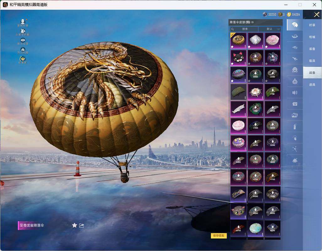Open the 默认 sort dropdown
The image size is (322, 251).
click(x=270, y=29)
